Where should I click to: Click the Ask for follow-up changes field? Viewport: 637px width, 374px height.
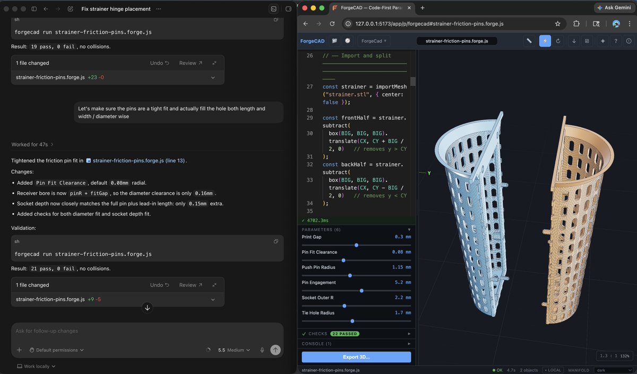pos(147,331)
